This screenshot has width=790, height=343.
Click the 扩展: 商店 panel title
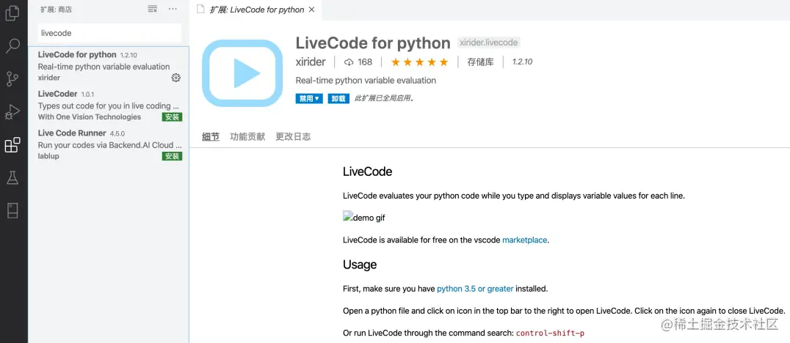[56, 9]
